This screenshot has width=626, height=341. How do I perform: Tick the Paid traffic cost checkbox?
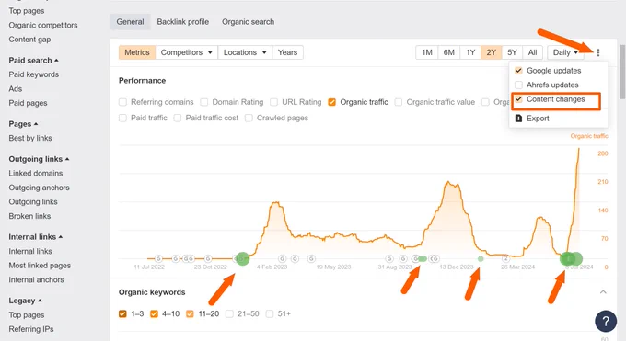178,118
